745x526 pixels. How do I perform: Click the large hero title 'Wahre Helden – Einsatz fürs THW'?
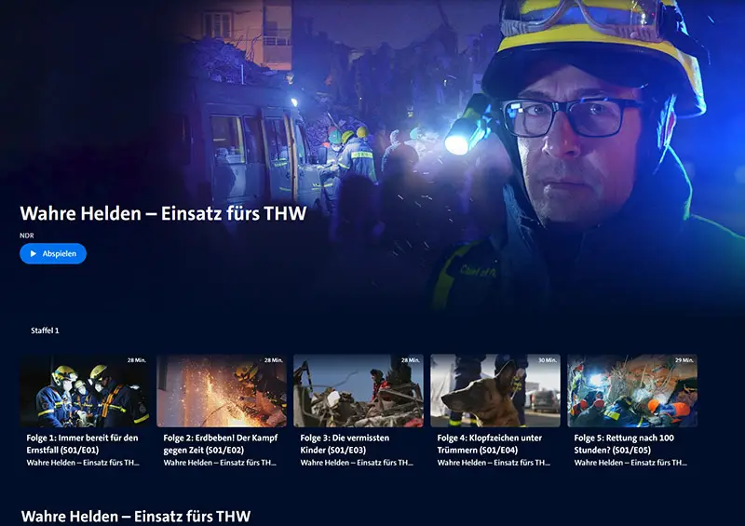163,213
